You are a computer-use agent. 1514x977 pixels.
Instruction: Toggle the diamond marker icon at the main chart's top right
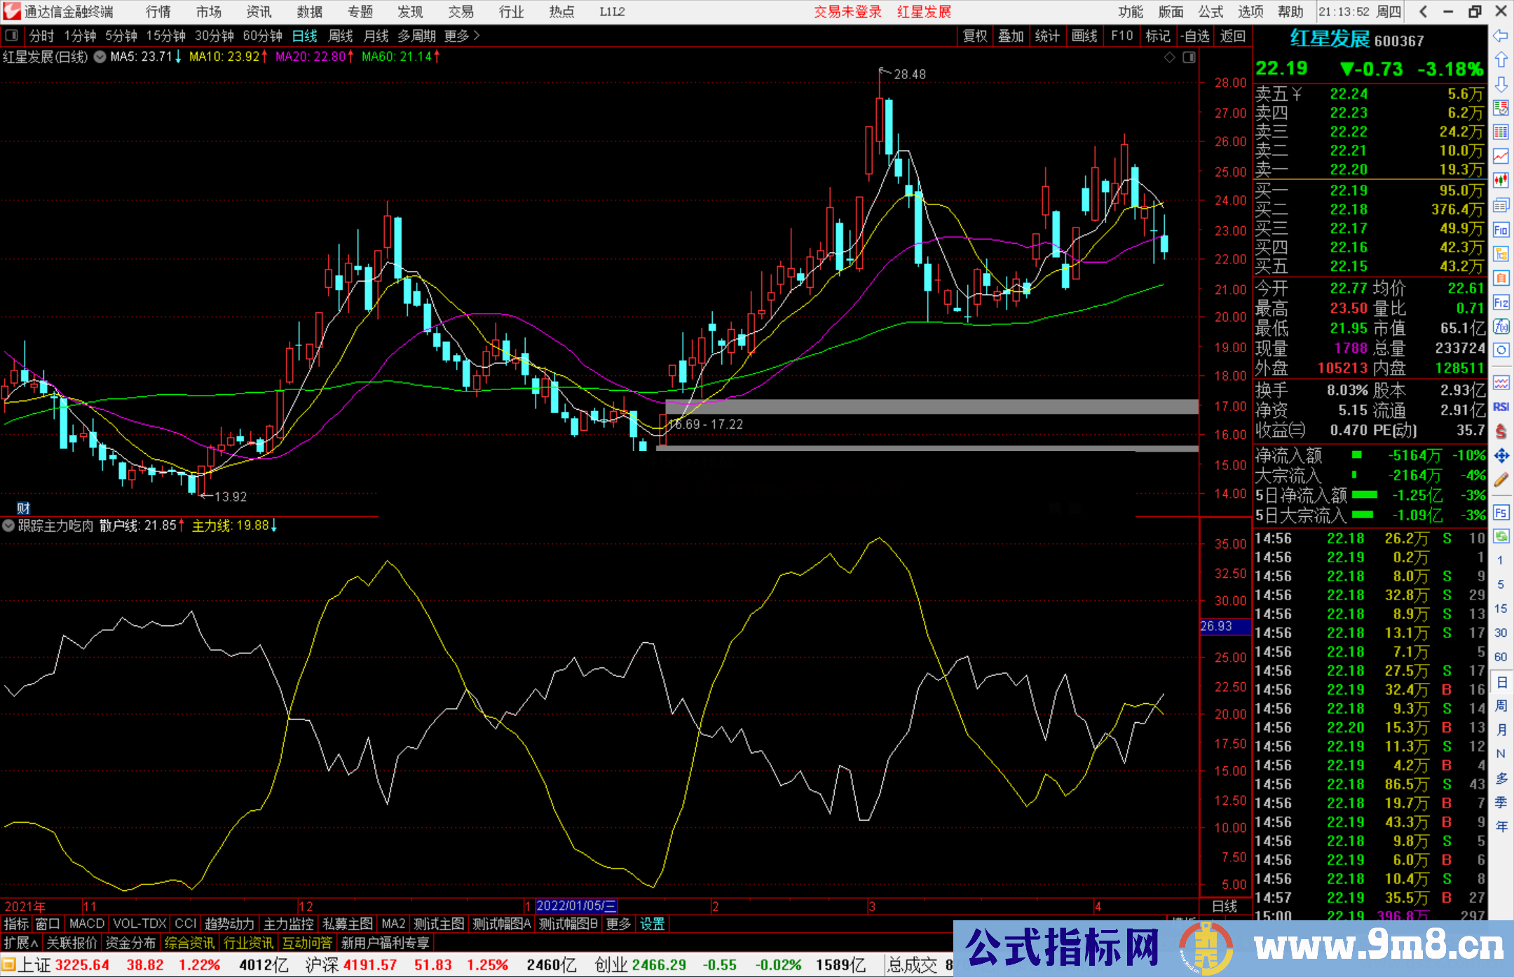1169,57
